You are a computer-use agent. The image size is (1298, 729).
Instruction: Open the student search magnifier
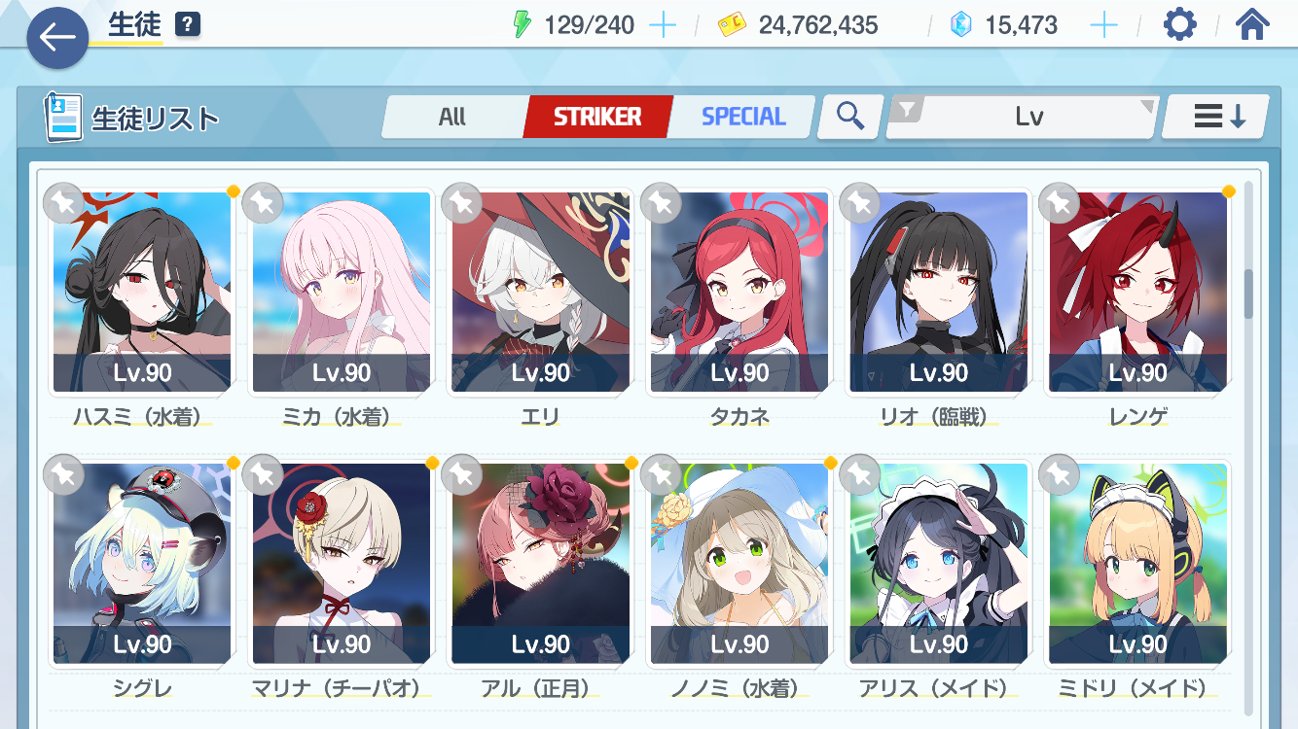850,117
